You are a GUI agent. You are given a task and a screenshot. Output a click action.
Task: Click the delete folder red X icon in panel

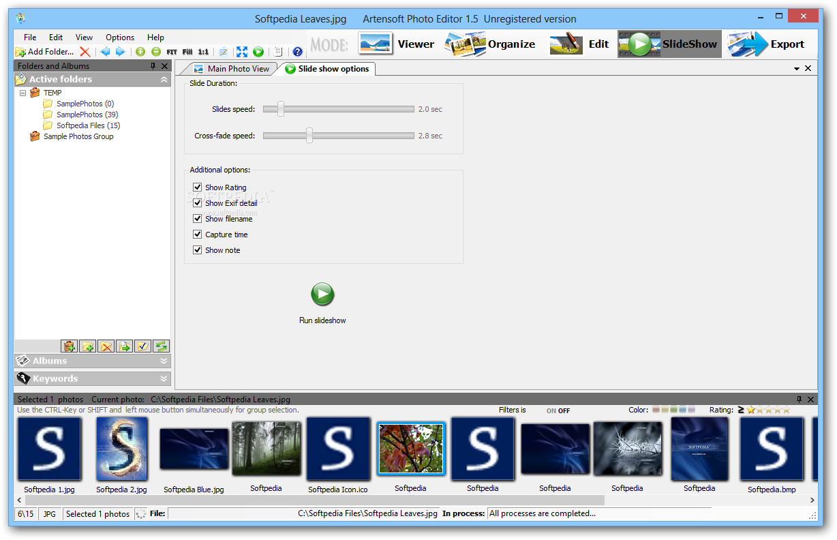[x=106, y=346]
